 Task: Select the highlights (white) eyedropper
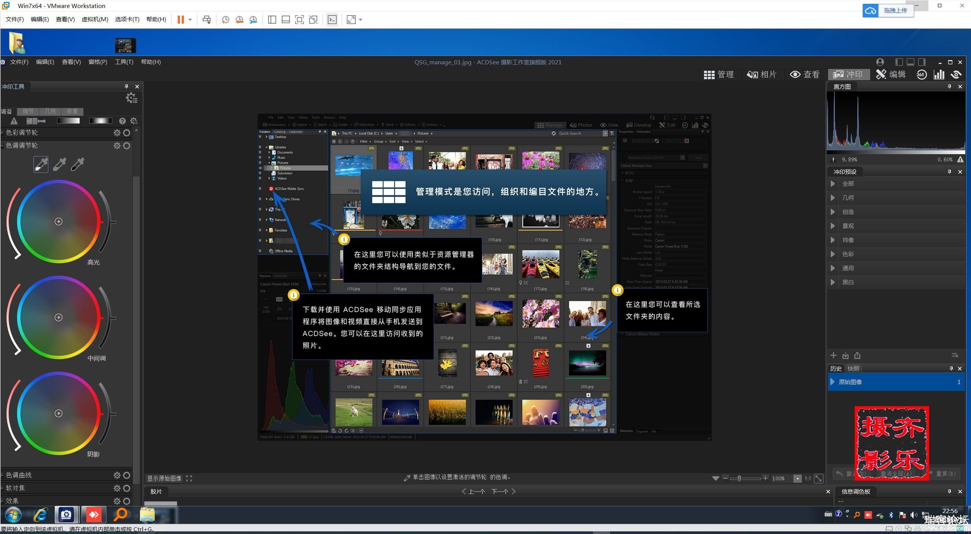pos(41,164)
